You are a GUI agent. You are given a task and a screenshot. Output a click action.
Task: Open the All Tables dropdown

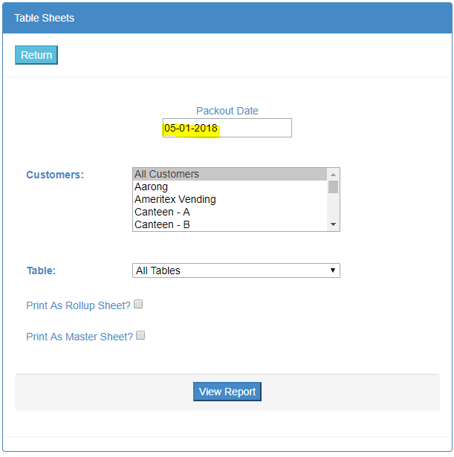point(236,270)
